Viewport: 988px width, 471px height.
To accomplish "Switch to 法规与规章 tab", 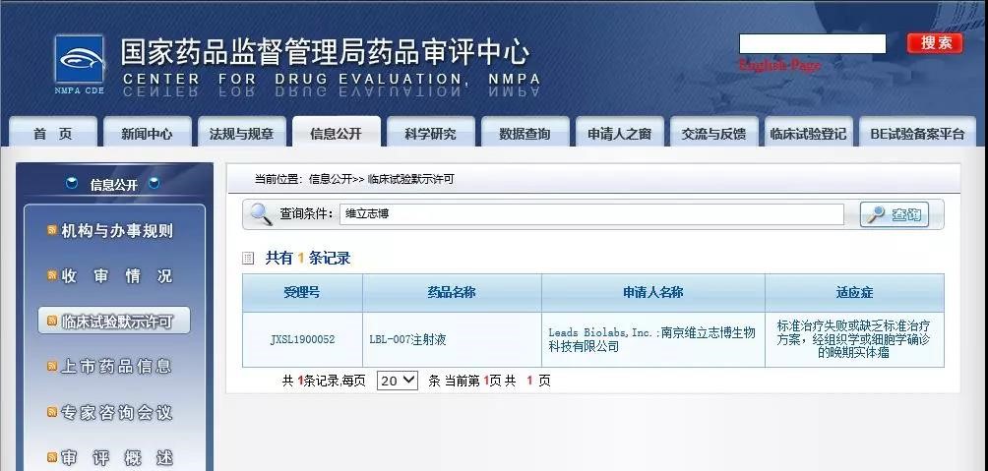I will click(x=241, y=133).
